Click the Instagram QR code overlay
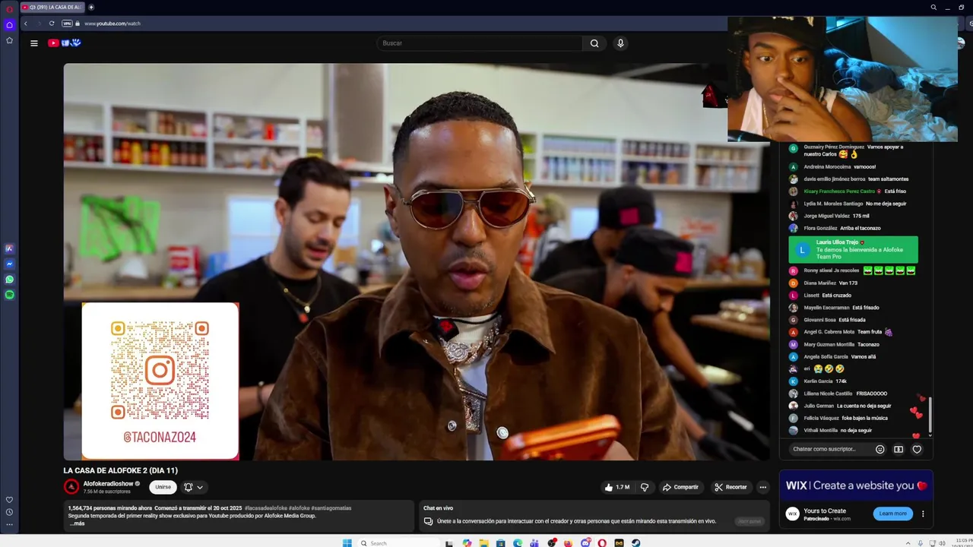This screenshot has height=547, width=973. pos(160,381)
